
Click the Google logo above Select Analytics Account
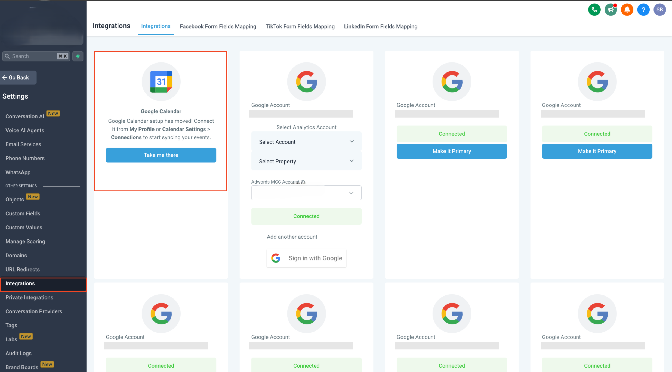pos(306,82)
